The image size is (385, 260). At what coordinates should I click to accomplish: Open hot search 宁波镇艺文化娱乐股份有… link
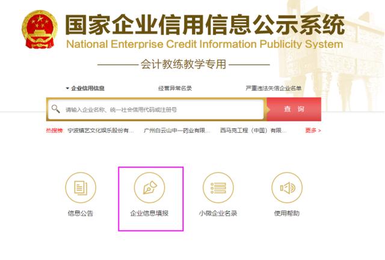[100, 130]
